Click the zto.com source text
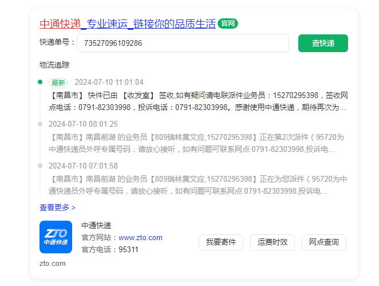This screenshot has height=286, width=379. pos(53,264)
